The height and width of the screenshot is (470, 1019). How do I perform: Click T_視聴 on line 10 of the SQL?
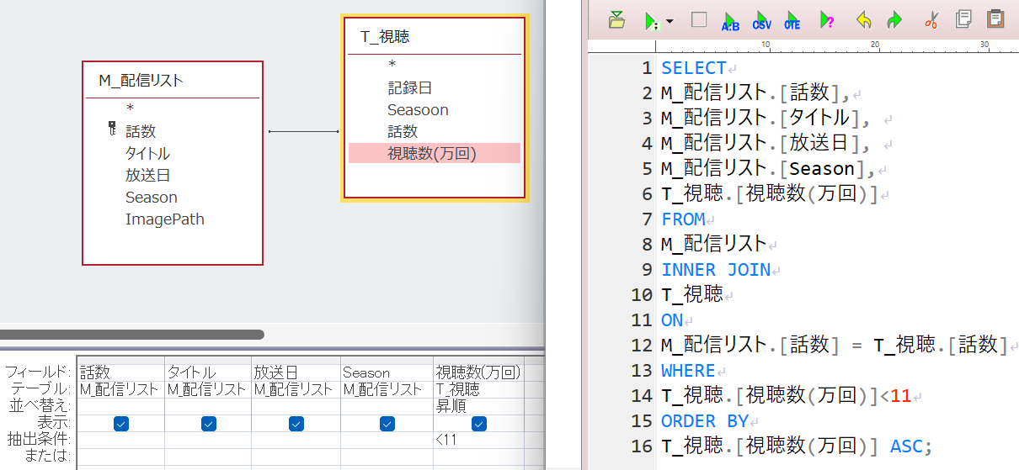pyautogui.click(x=692, y=295)
